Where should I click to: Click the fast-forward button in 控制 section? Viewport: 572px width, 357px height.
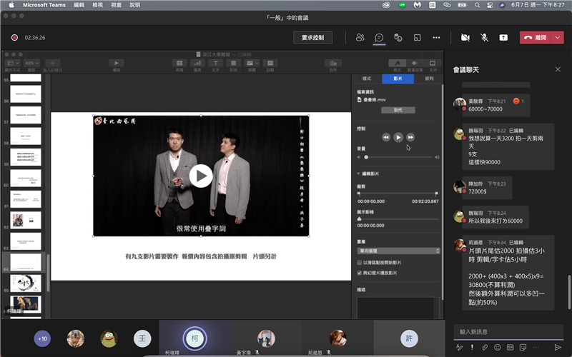tap(410, 136)
